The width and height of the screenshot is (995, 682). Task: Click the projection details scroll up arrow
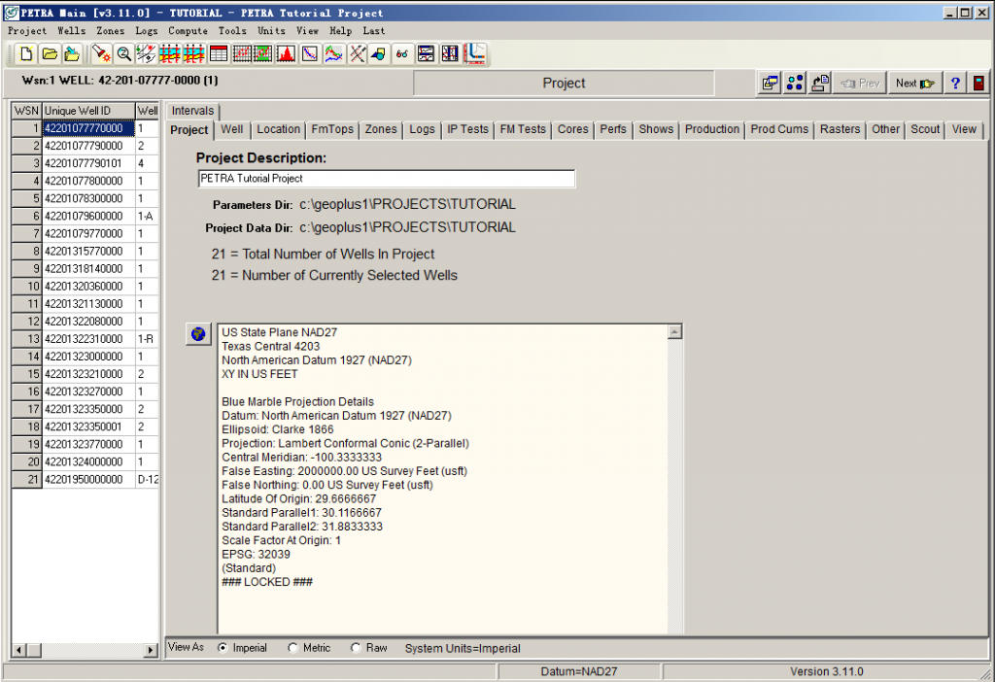675,332
